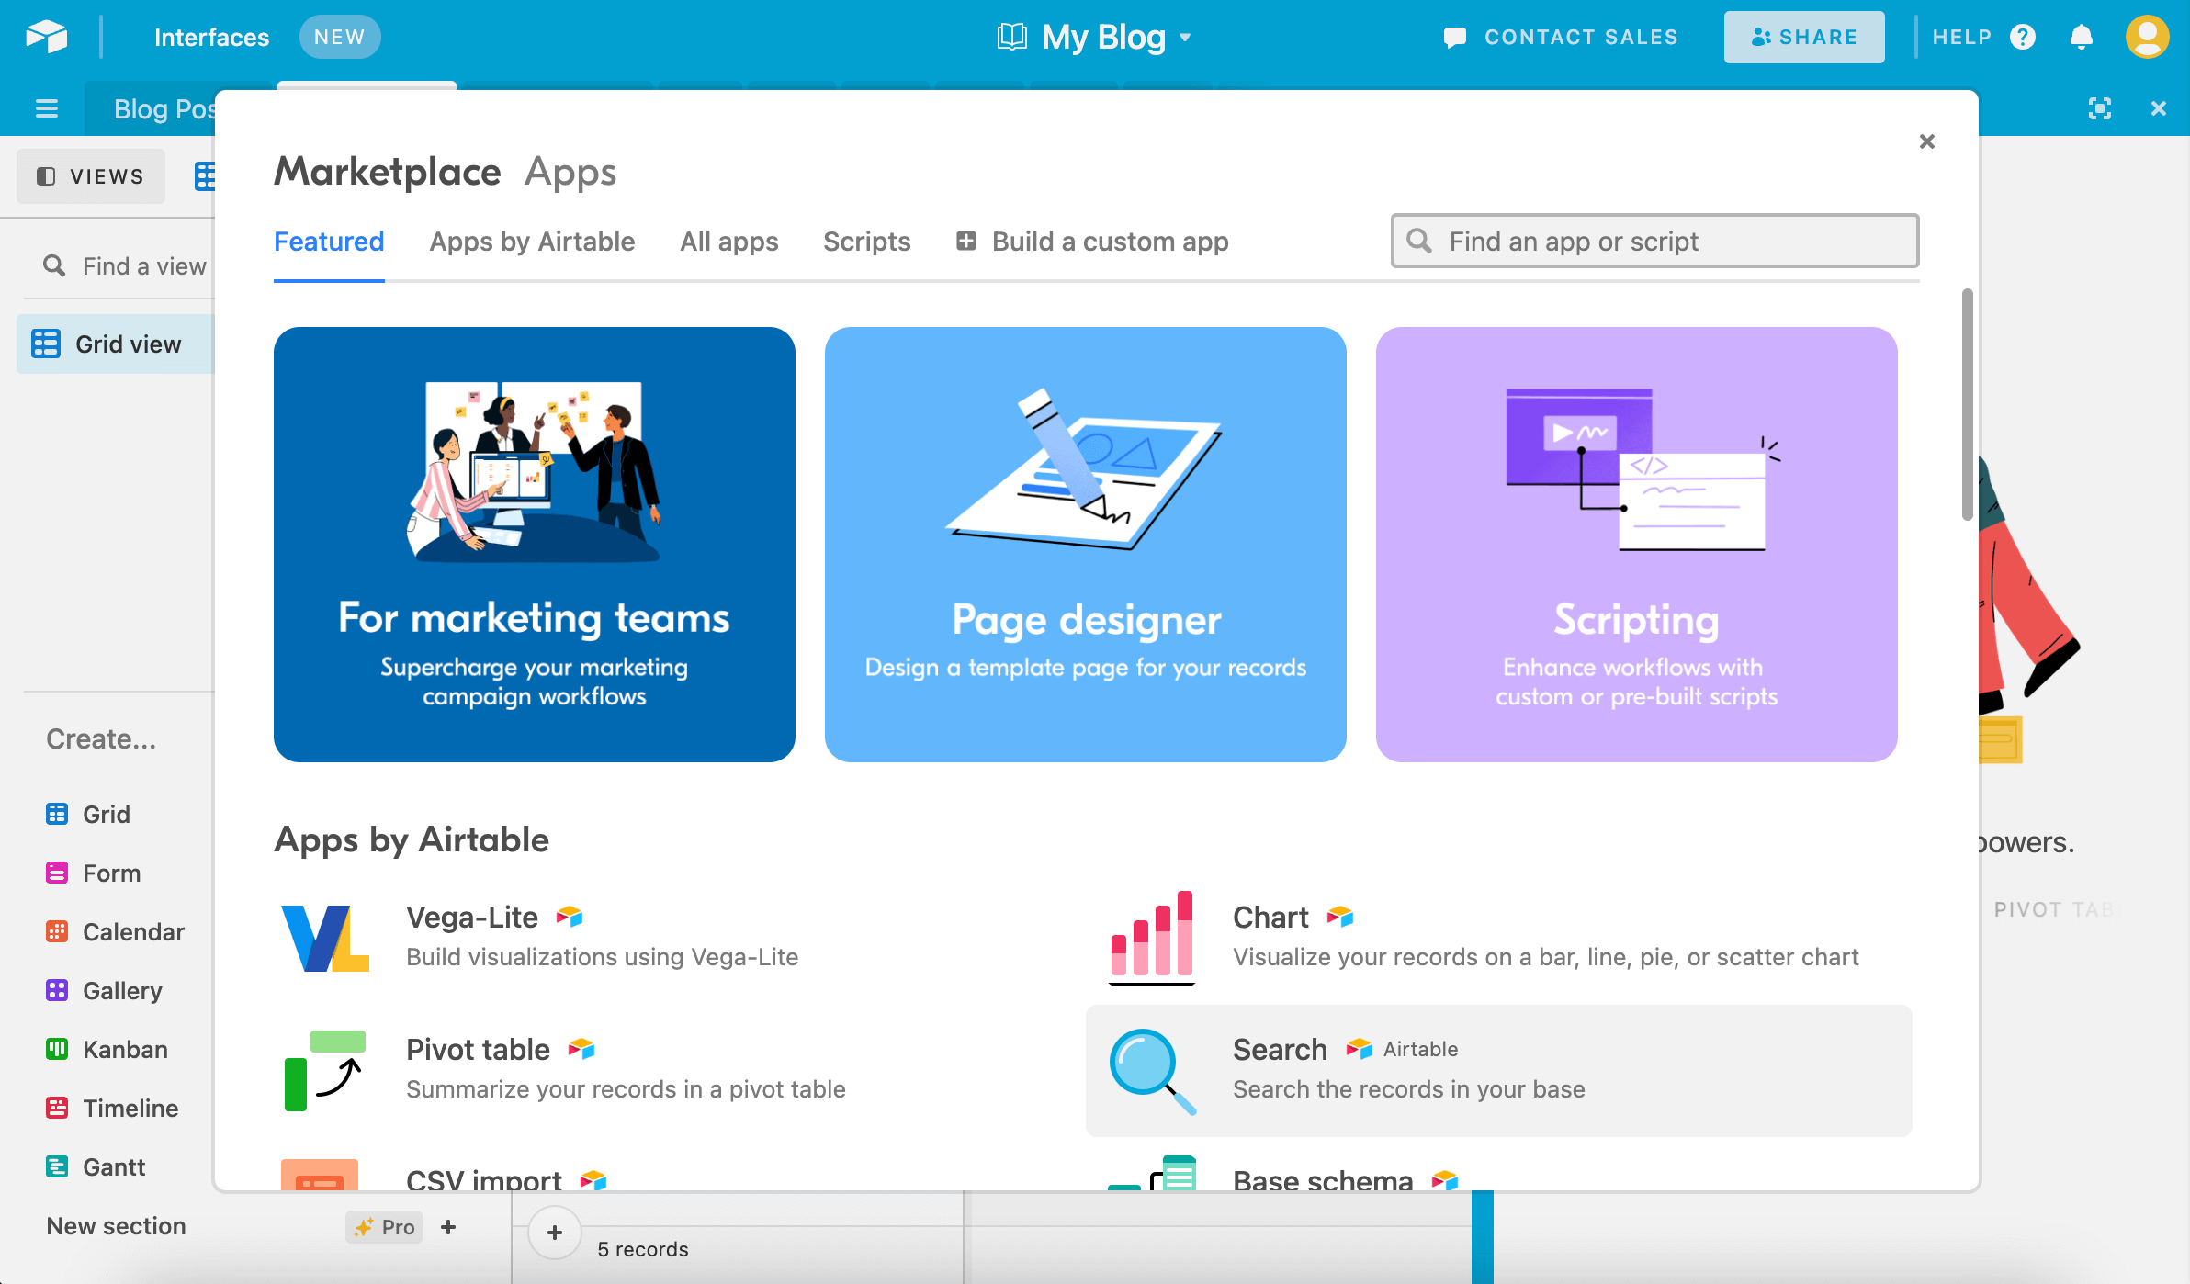This screenshot has width=2190, height=1284.
Task: Click Build a custom app link
Action: [x=1092, y=242]
